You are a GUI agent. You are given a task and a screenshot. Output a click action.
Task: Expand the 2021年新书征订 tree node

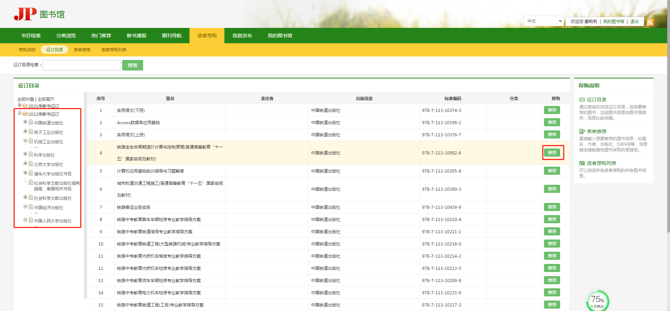click(20, 105)
